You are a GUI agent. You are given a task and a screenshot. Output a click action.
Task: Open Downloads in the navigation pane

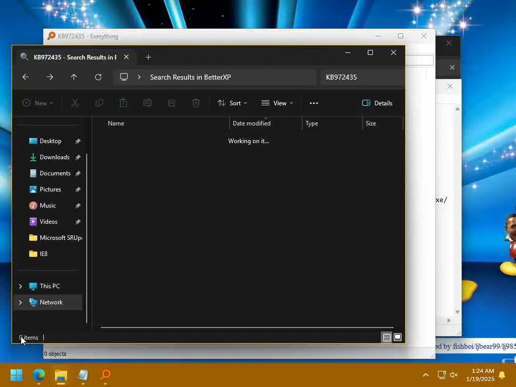54,157
